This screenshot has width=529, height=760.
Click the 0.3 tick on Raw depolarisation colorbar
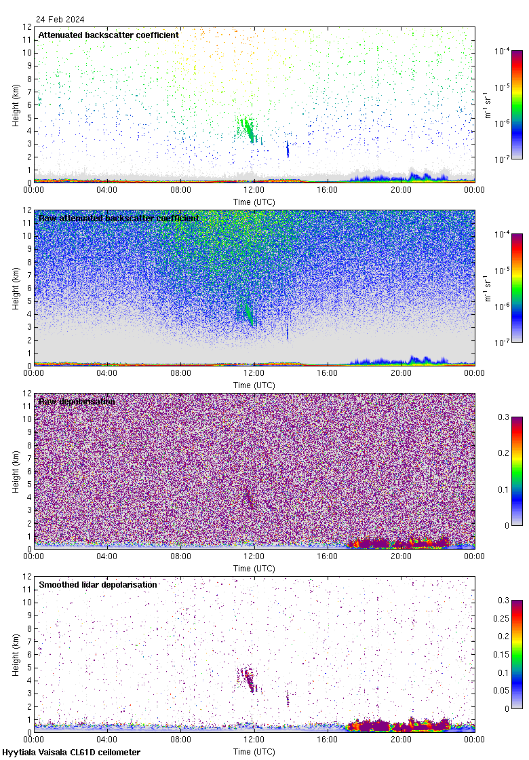[x=503, y=417]
